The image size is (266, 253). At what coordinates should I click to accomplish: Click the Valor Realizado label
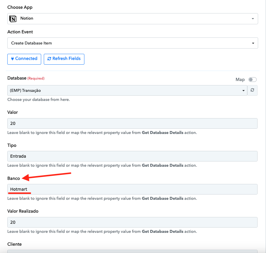(23, 211)
